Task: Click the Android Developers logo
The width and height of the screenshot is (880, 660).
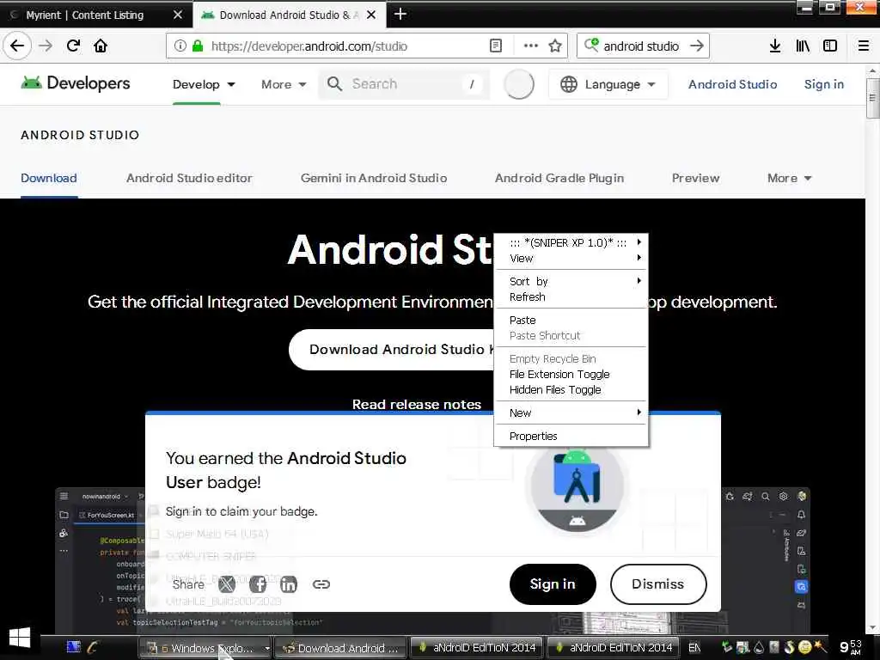Action: click(76, 83)
